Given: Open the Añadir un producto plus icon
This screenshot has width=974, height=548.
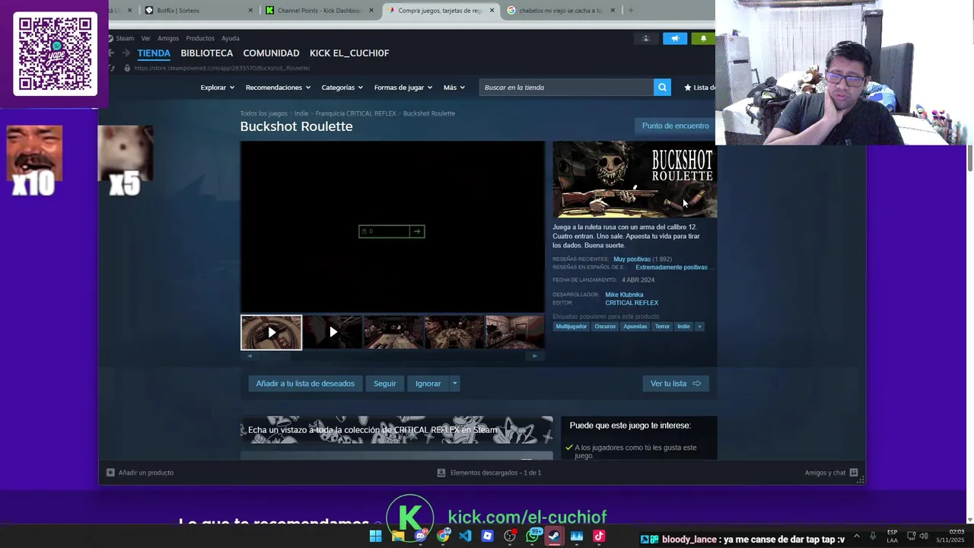Looking at the screenshot, I should pyautogui.click(x=110, y=473).
